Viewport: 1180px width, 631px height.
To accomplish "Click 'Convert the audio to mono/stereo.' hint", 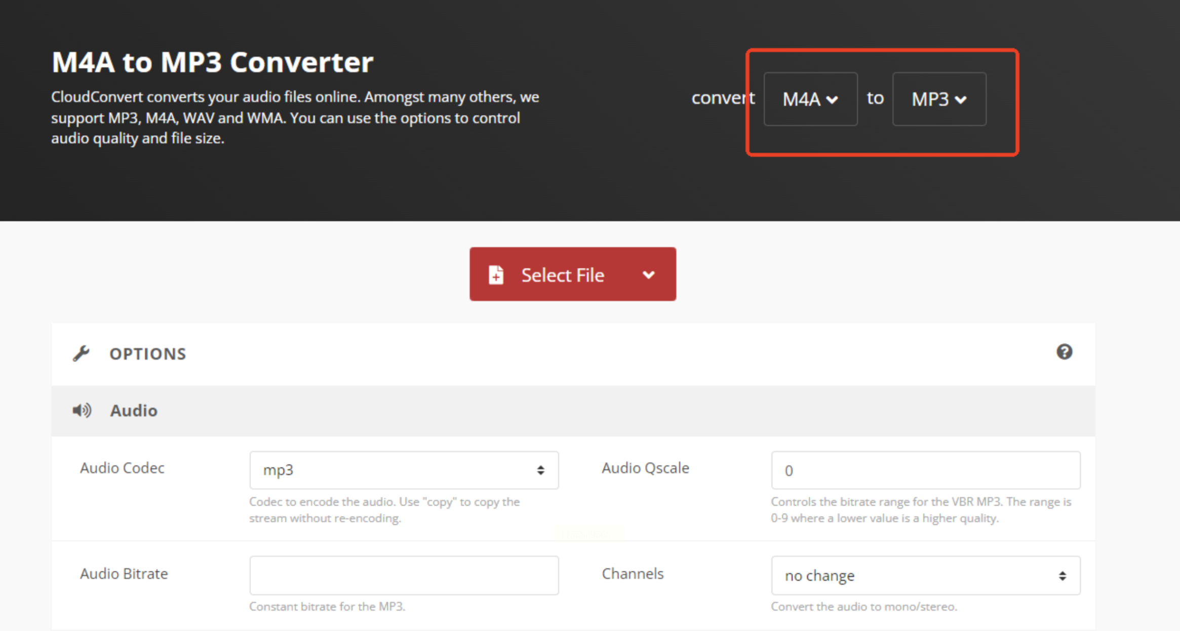I will coord(864,606).
